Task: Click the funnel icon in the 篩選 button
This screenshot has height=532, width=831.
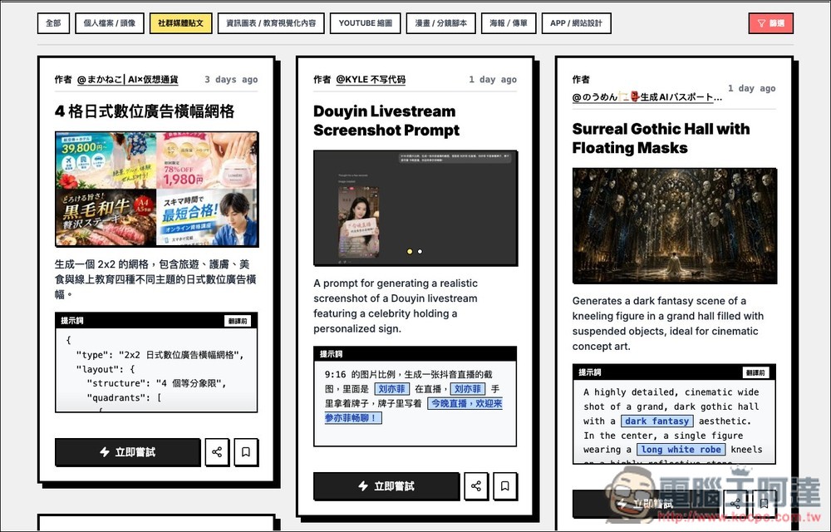Action: (761, 23)
